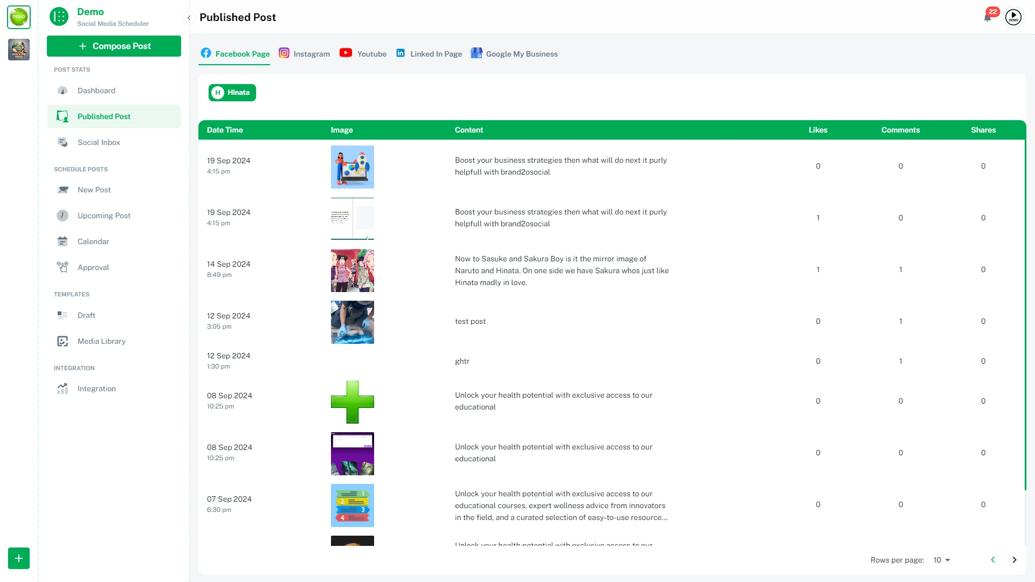
Task: Open the green plus cross thumbnail
Action: [x=353, y=402]
